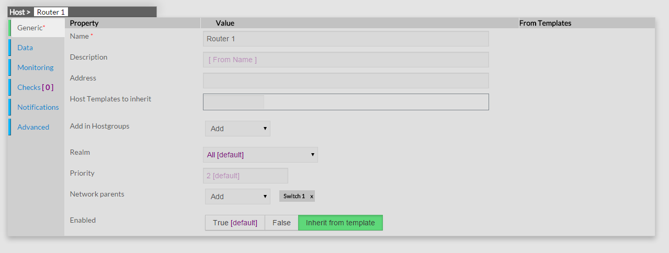Click the Priority input field
The height and width of the screenshot is (253, 669).
(245, 176)
